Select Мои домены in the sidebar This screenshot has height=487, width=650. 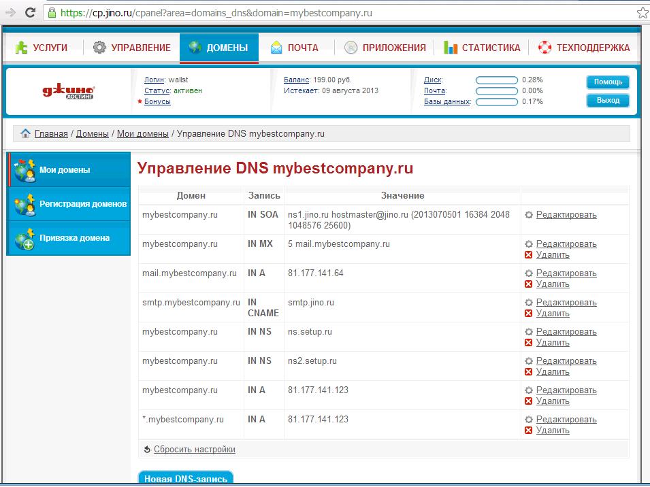click(x=69, y=170)
